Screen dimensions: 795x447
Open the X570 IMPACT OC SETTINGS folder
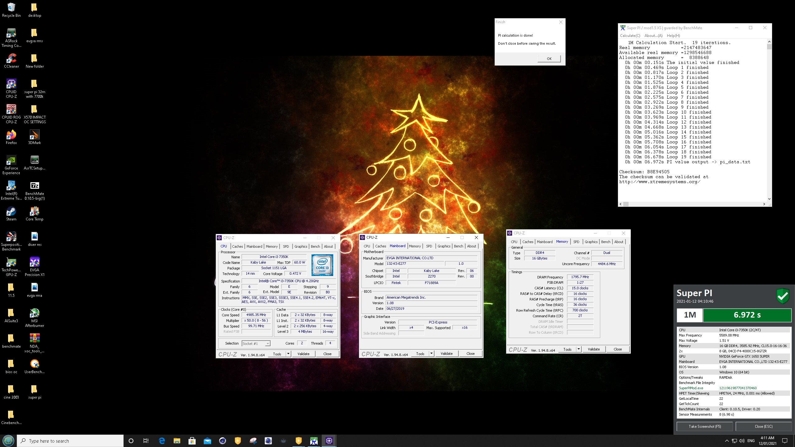pos(34,114)
